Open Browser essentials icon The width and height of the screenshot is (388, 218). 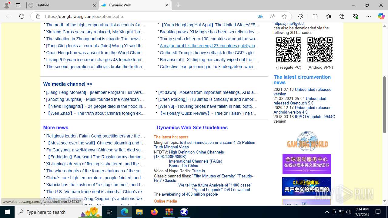355,16
